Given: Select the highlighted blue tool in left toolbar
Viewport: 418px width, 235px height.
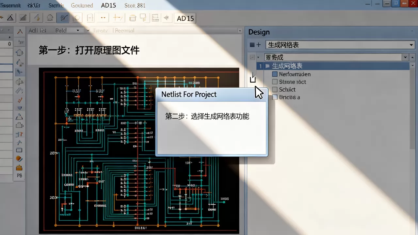Looking at the screenshot, I should [x=20, y=71].
